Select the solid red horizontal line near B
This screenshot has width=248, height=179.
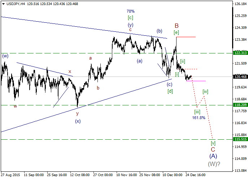tap(186, 37)
